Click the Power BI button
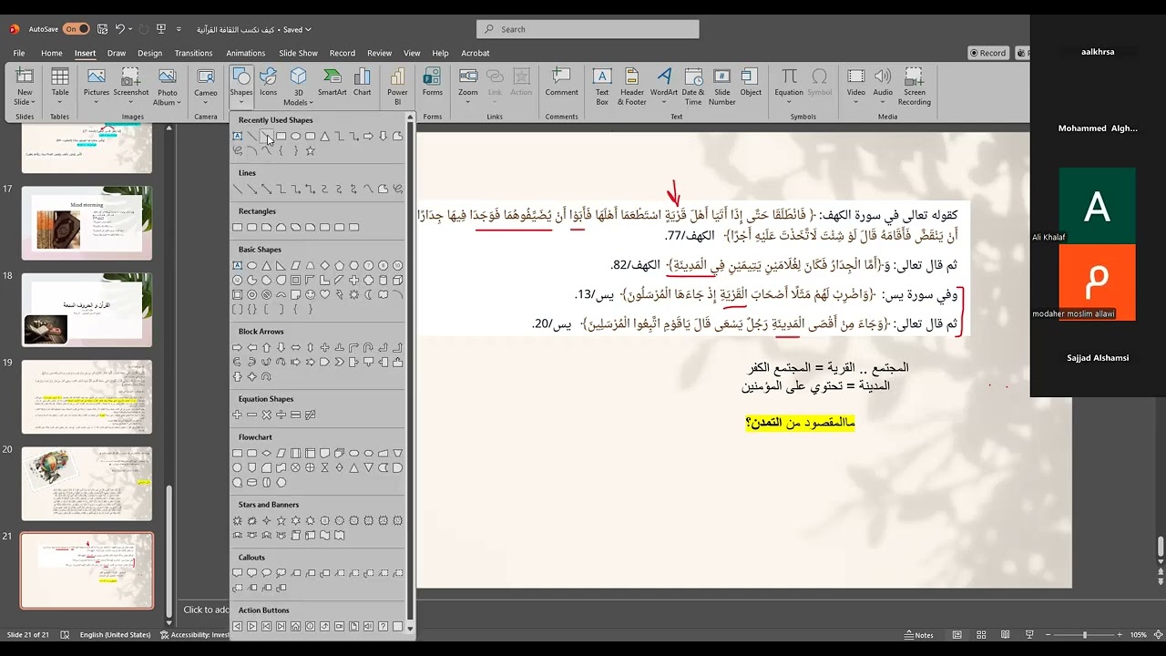This screenshot has height=656, width=1166. [x=397, y=87]
